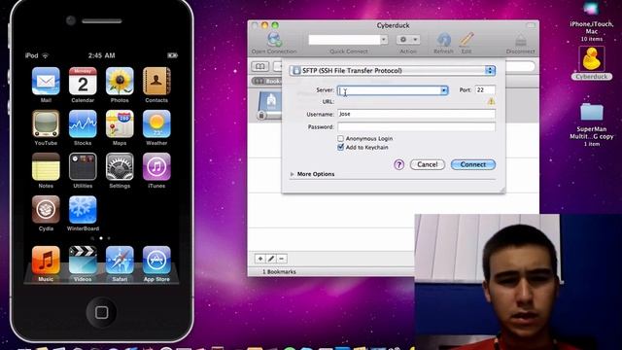Click the Username field containing Jose
Image resolution: width=622 pixels, height=350 pixels.
click(416, 114)
